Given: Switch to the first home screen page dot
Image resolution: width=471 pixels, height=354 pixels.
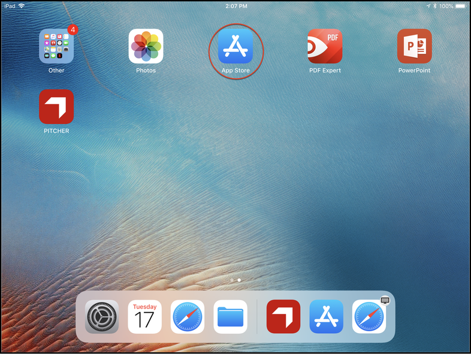Looking at the screenshot, I should (x=232, y=280).
